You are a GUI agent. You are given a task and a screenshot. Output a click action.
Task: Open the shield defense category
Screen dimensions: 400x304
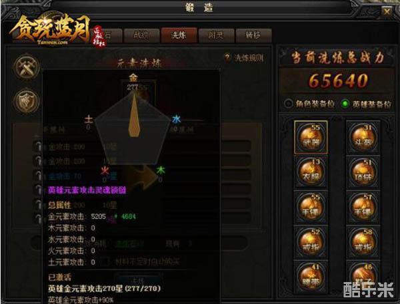[27, 101]
